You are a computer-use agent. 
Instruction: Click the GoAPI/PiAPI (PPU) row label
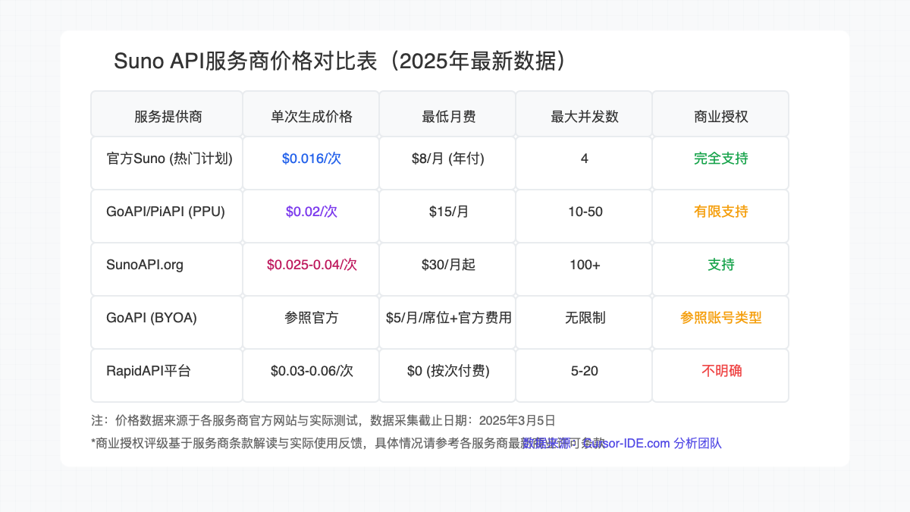coord(166,212)
